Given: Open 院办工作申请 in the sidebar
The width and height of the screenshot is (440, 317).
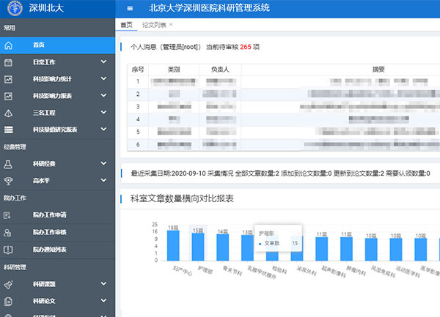Looking at the screenshot, I should pyautogui.click(x=49, y=215).
